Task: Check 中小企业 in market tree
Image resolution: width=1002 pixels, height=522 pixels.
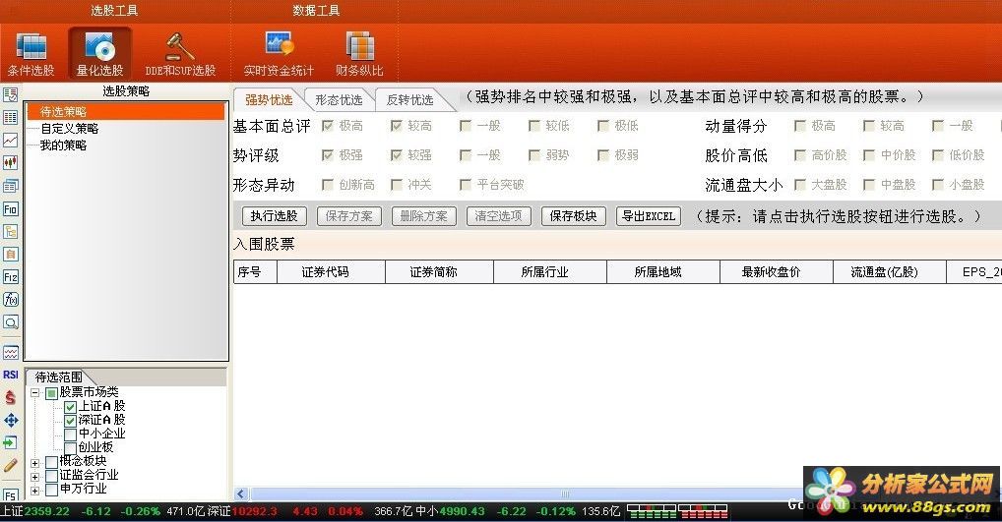Action: (70, 435)
